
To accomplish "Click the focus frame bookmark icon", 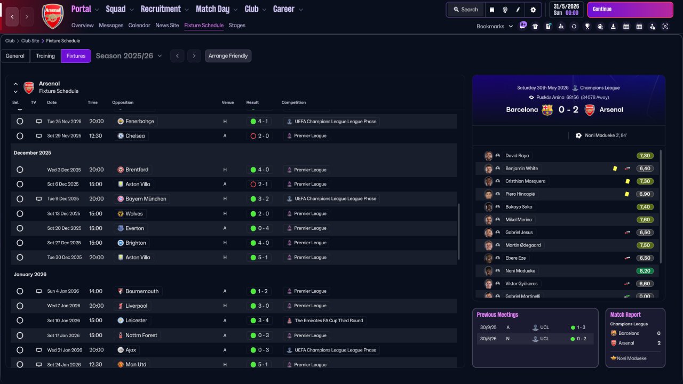I will pos(665,26).
